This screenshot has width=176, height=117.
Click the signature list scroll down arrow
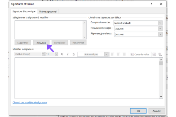pyautogui.click(x=84, y=37)
